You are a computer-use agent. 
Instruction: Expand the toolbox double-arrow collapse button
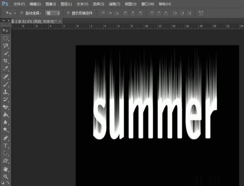[x=4, y=21]
